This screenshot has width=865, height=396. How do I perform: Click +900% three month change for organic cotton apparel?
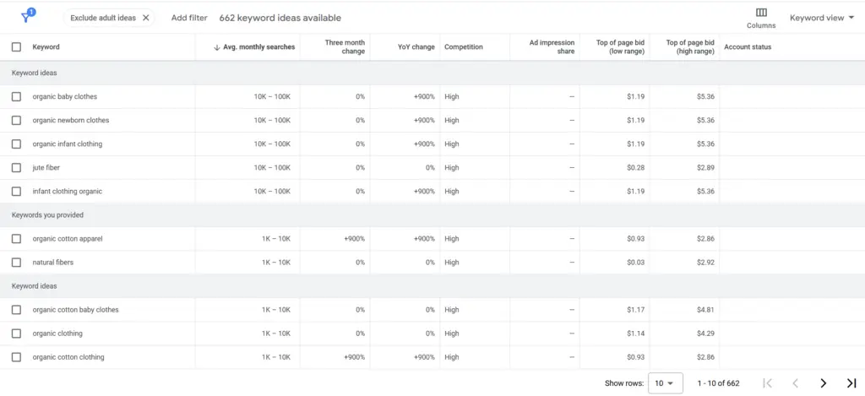pos(354,239)
